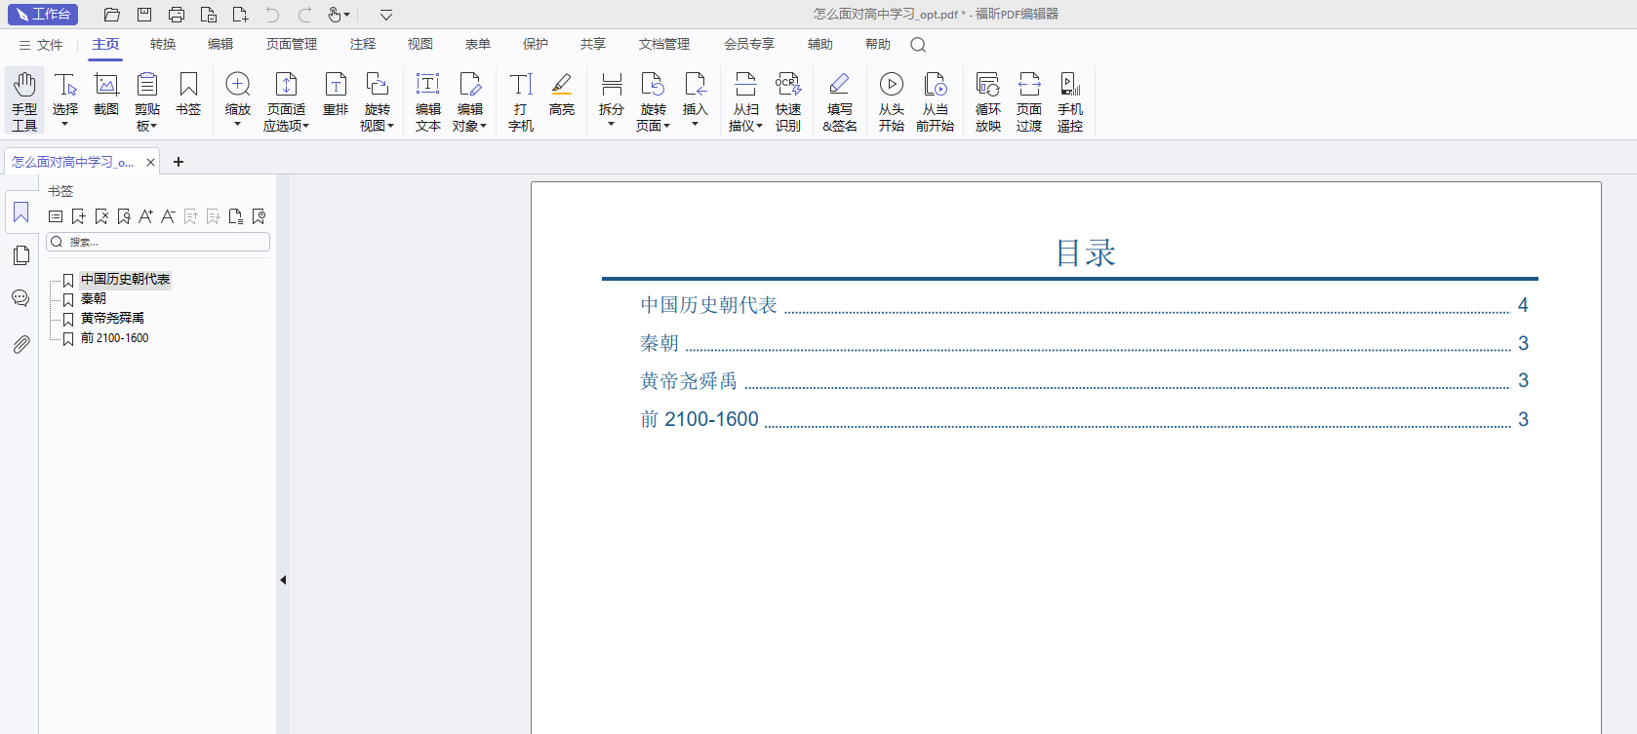
Task: Select the Typewriter (打字机) tool
Action: [521, 99]
